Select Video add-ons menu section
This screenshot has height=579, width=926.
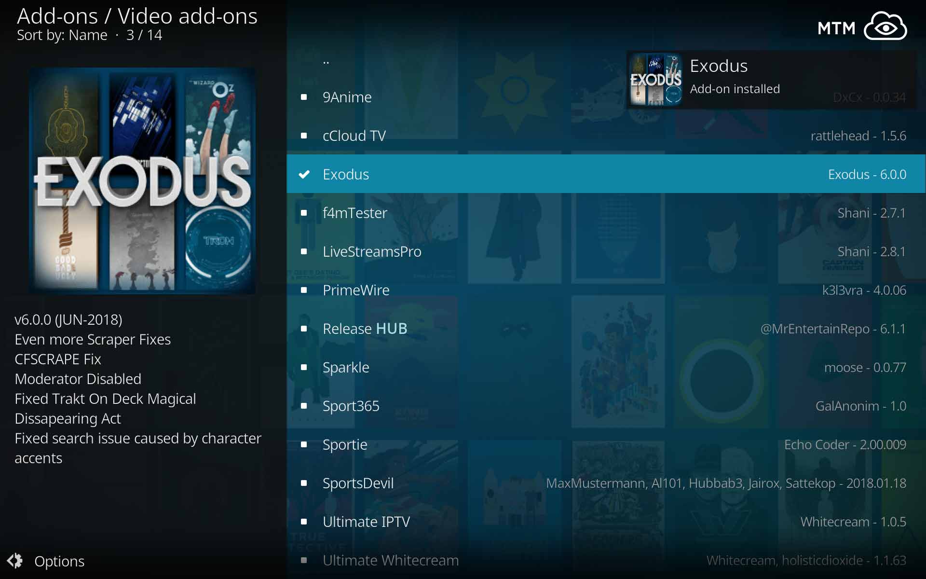tap(187, 15)
